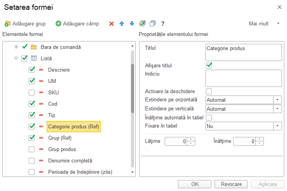Click the Adăugare câmp green plus icon

tap(58, 23)
